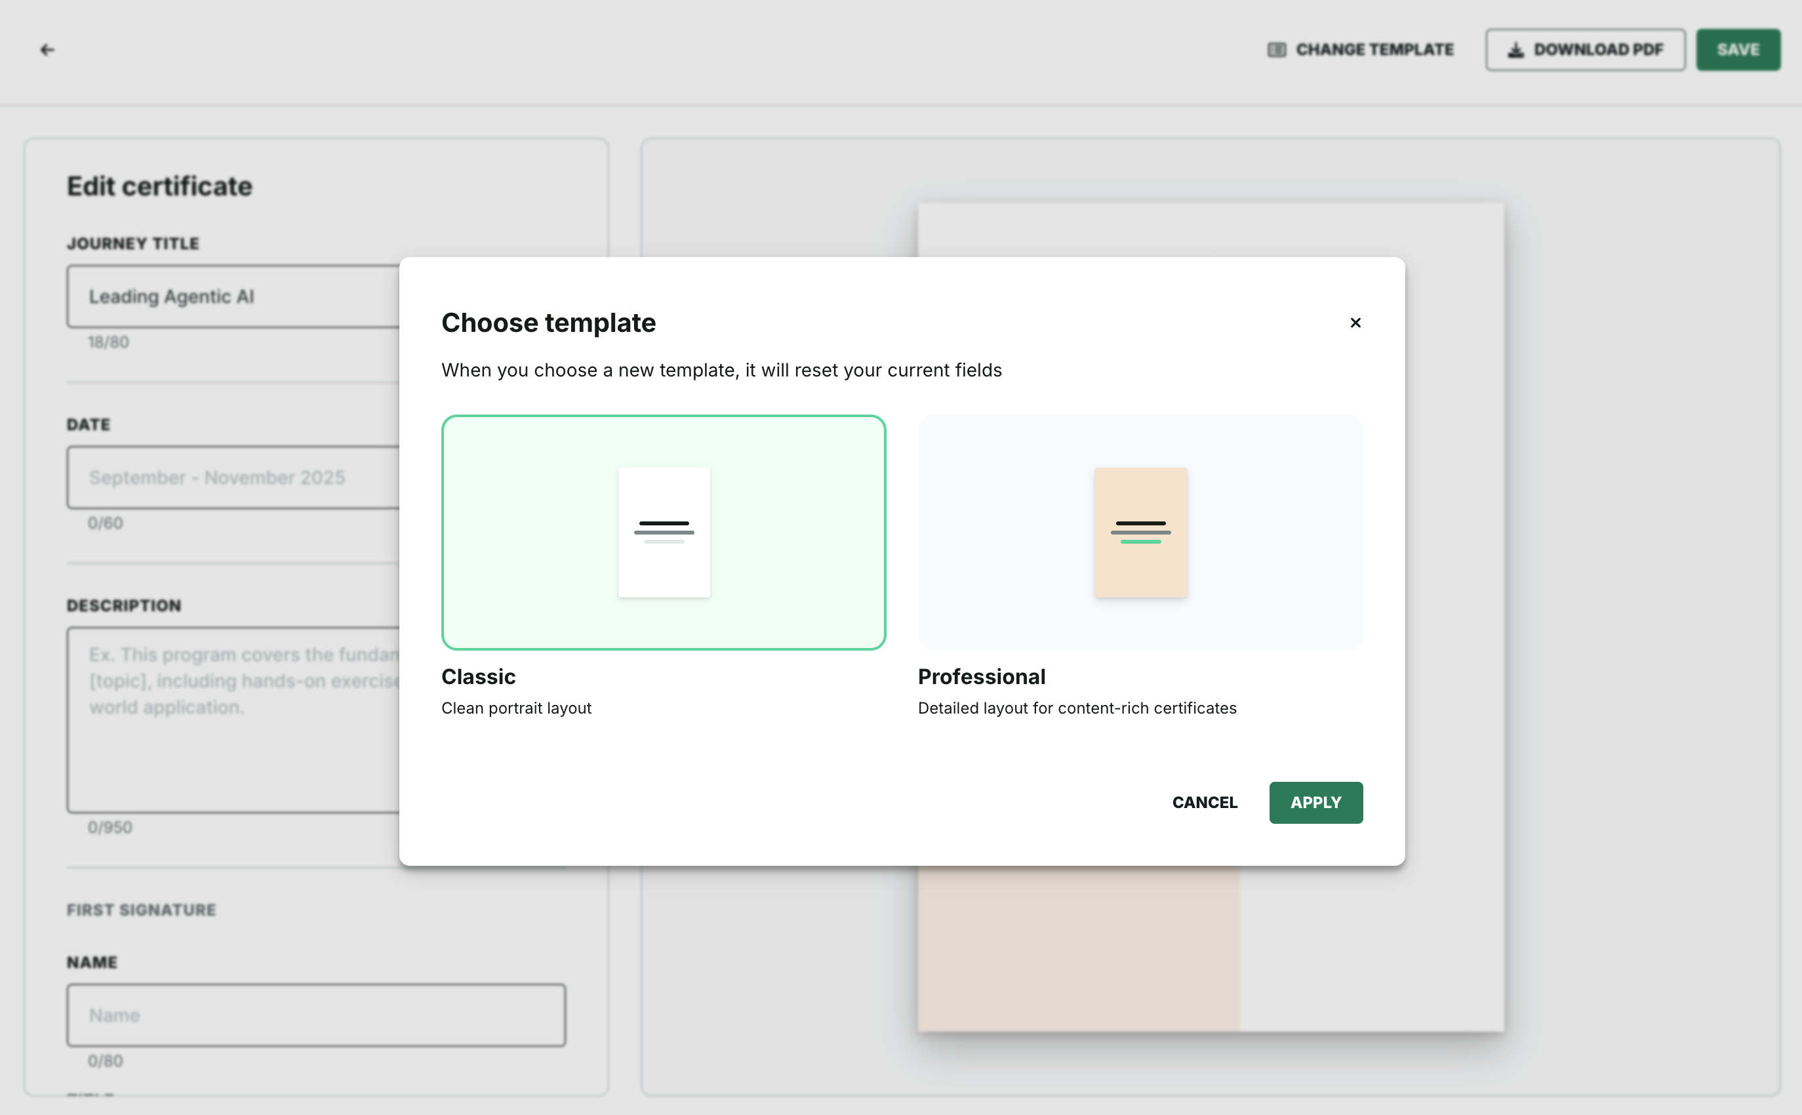1802x1115 pixels.
Task: Go back using the left arrow icon
Action: click(x=47, y=49)
